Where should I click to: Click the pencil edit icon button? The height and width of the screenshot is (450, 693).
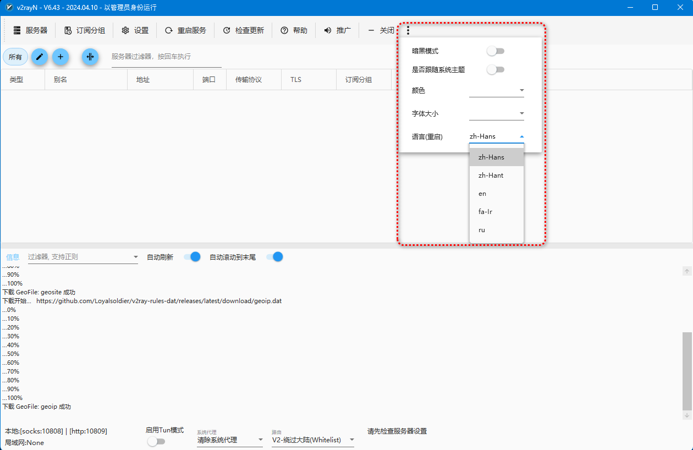(39, 57)
